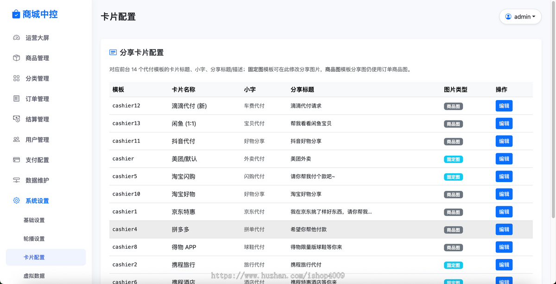Click the 支付配置 credit card icon

17,160
